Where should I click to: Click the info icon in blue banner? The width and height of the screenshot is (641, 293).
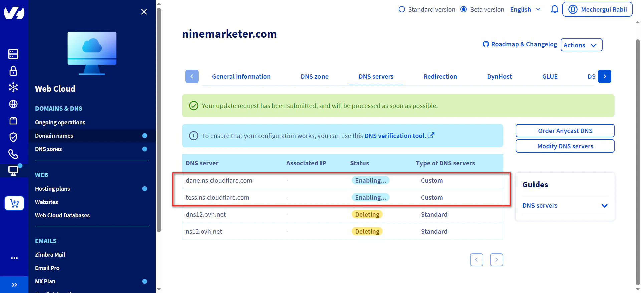(194, 136)
